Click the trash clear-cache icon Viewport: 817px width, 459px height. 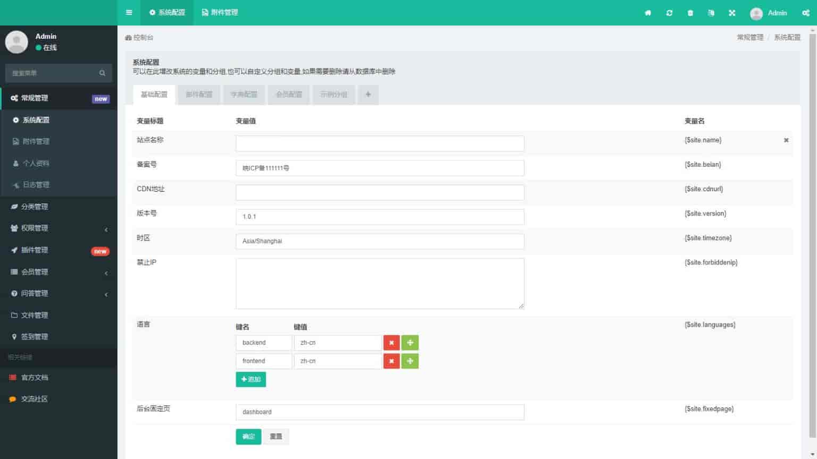690,13
